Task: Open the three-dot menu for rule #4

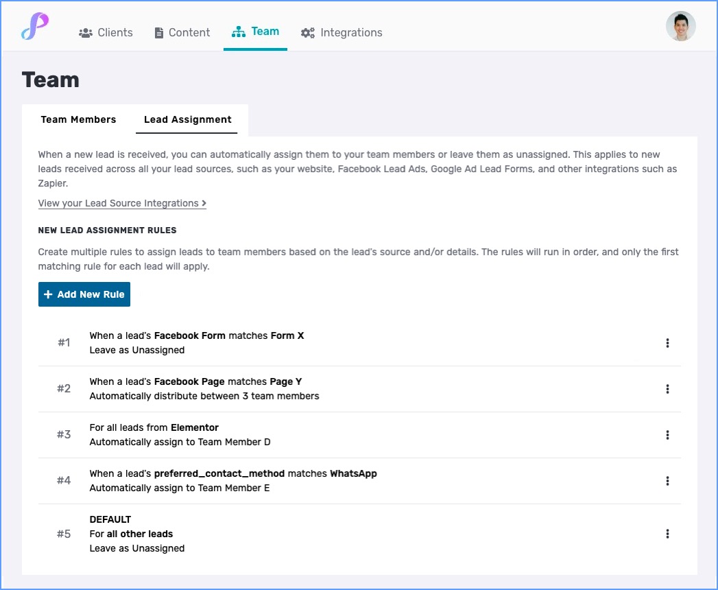Action: click(667, 480)
